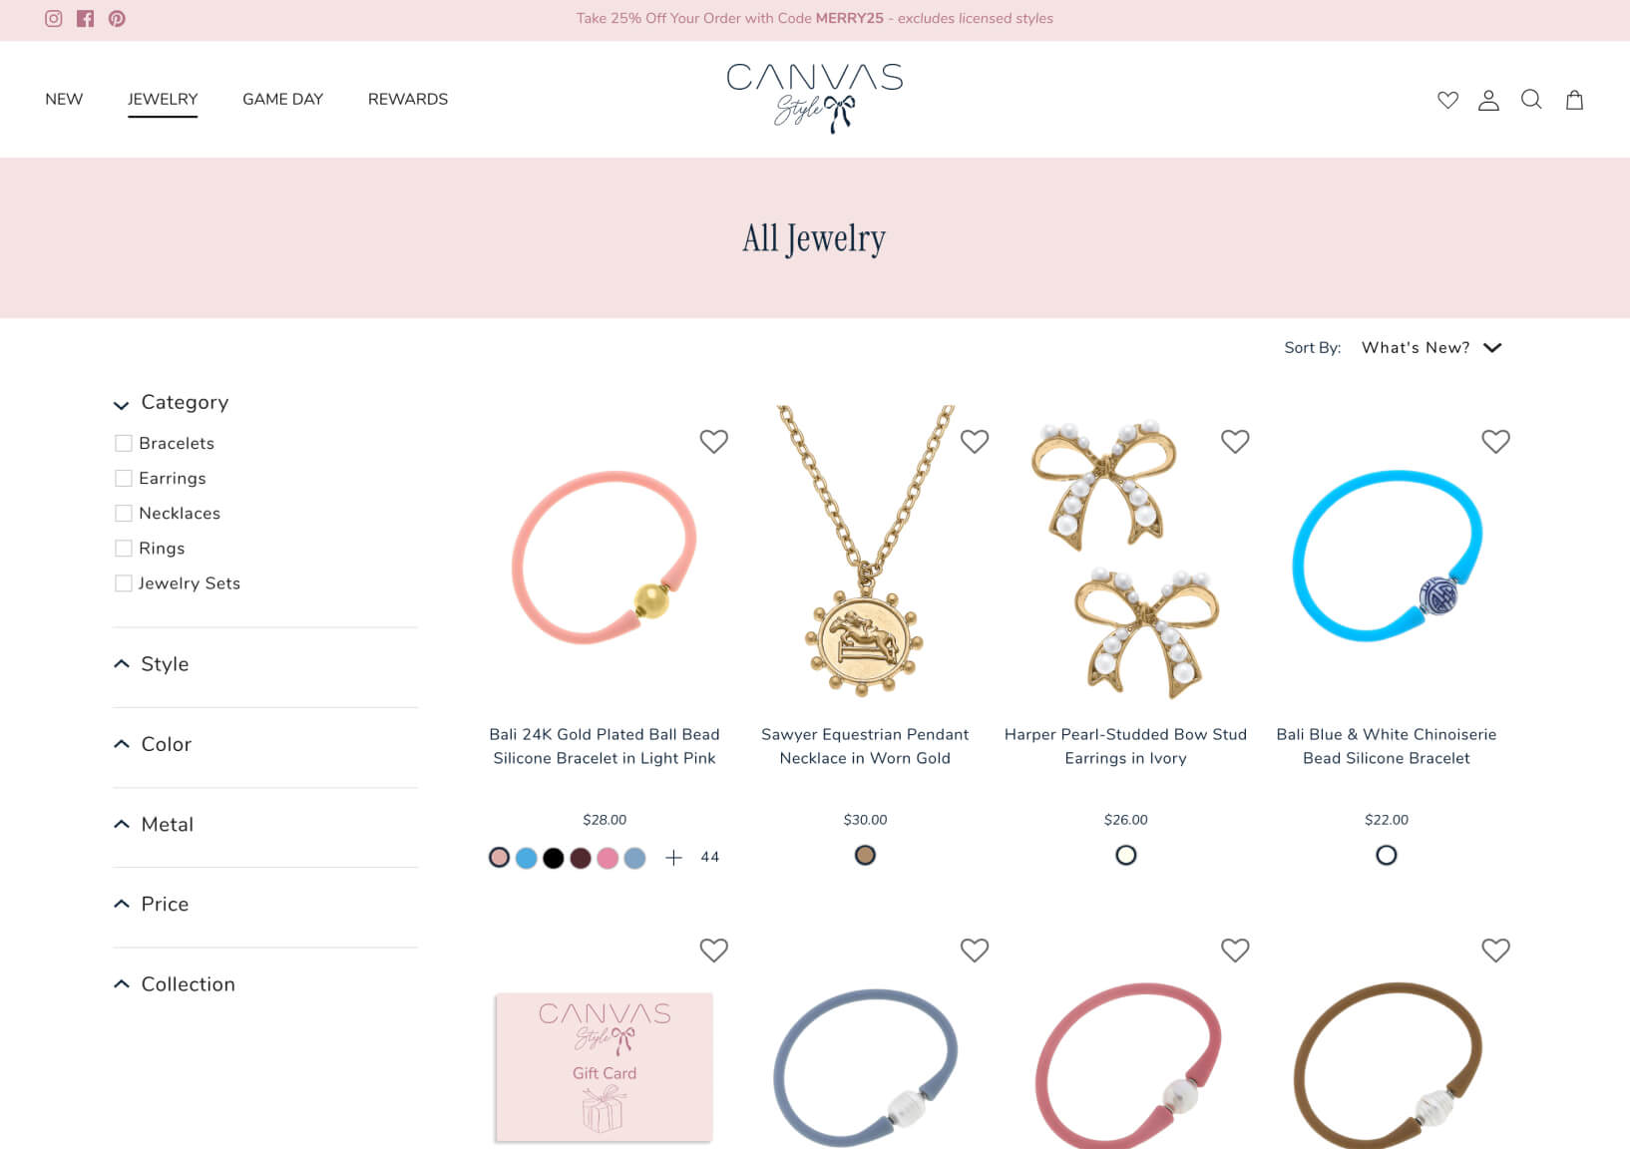Check the Bracelets category filter
The width and height of the screenshot is (1630, 1149).
pyautogui.click(x=124, y=443)
